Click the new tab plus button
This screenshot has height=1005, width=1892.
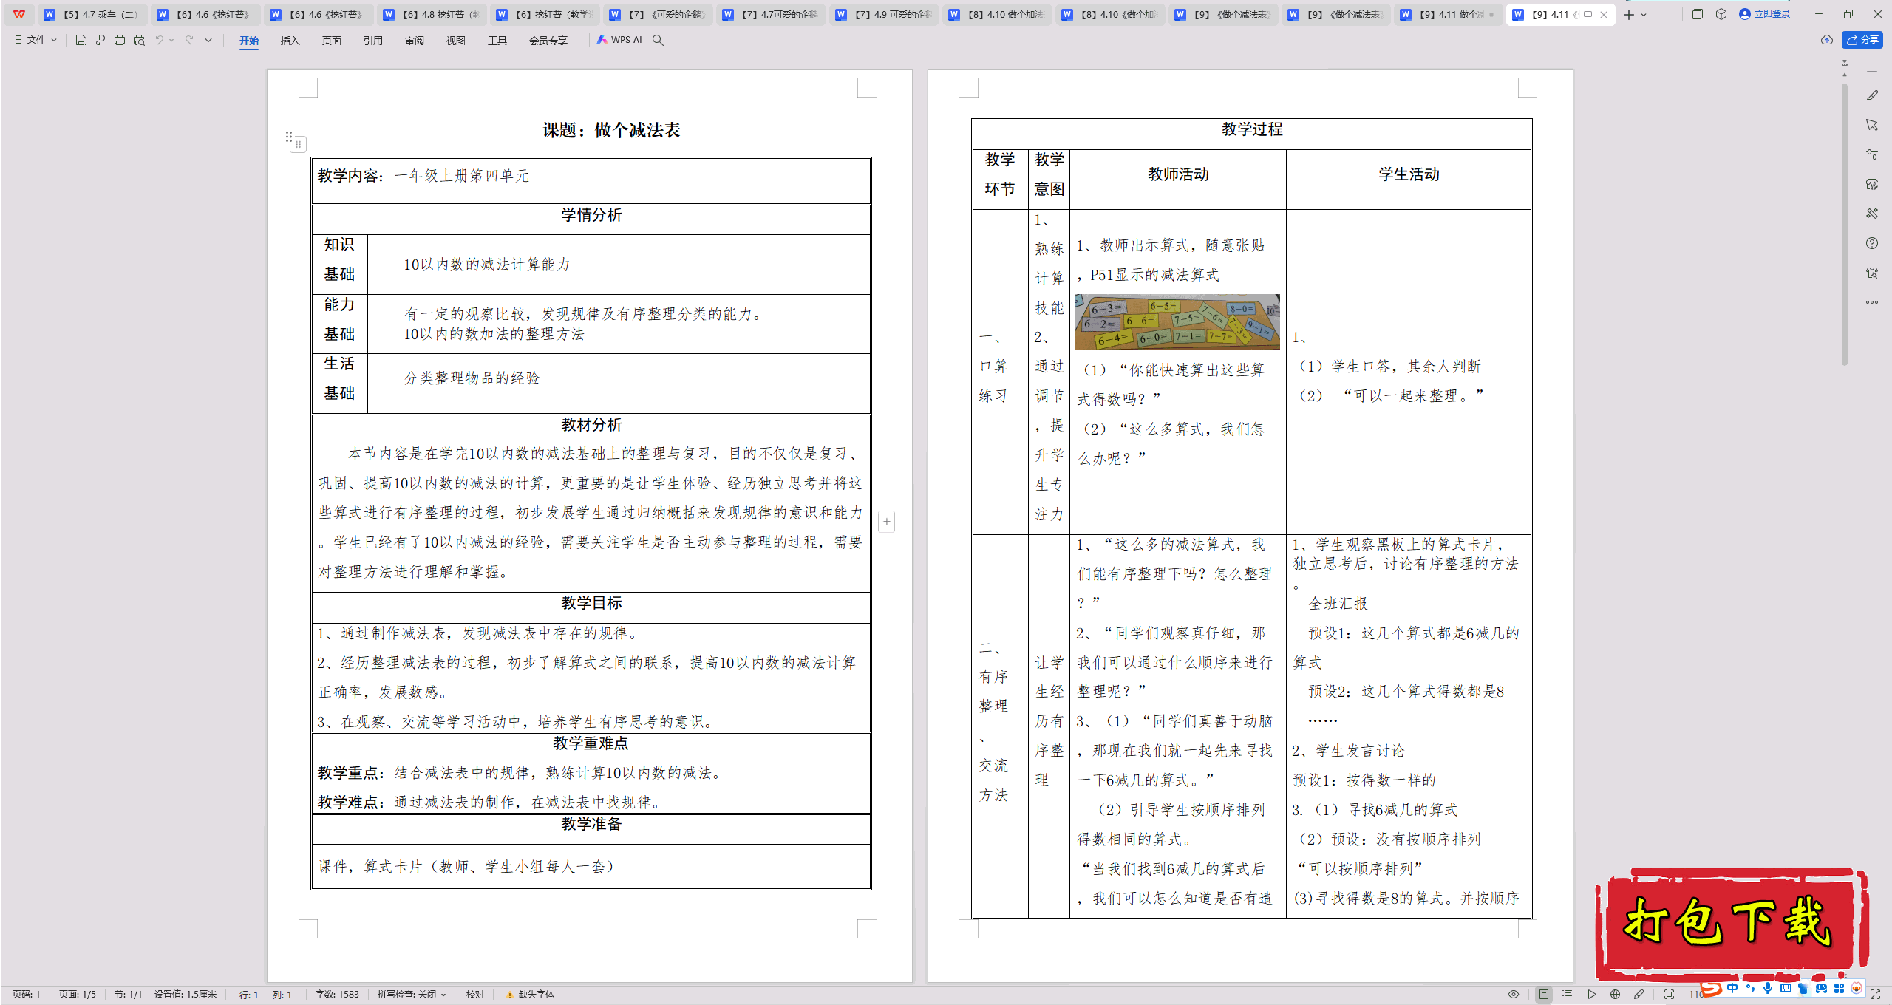point(1629,14)
